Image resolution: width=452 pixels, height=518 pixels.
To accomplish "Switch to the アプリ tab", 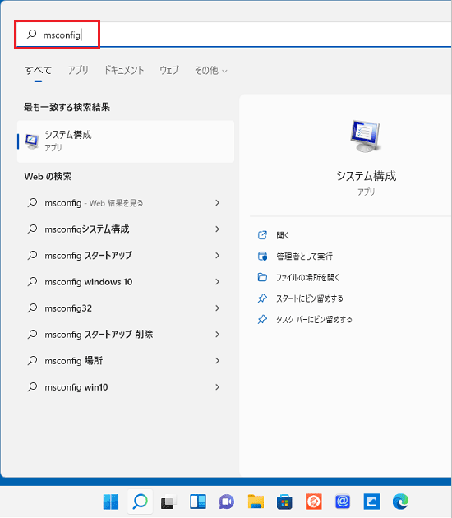I will click(78, 70).
